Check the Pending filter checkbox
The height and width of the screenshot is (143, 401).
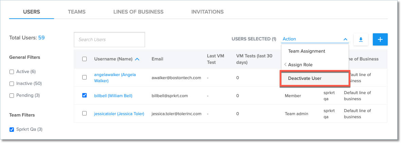coord(12,95)
